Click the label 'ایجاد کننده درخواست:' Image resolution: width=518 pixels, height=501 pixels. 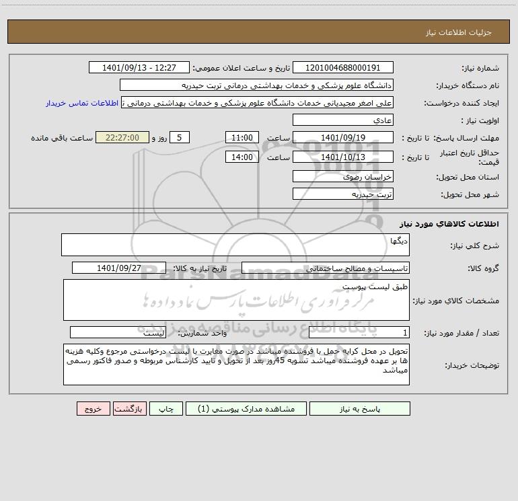461,104
